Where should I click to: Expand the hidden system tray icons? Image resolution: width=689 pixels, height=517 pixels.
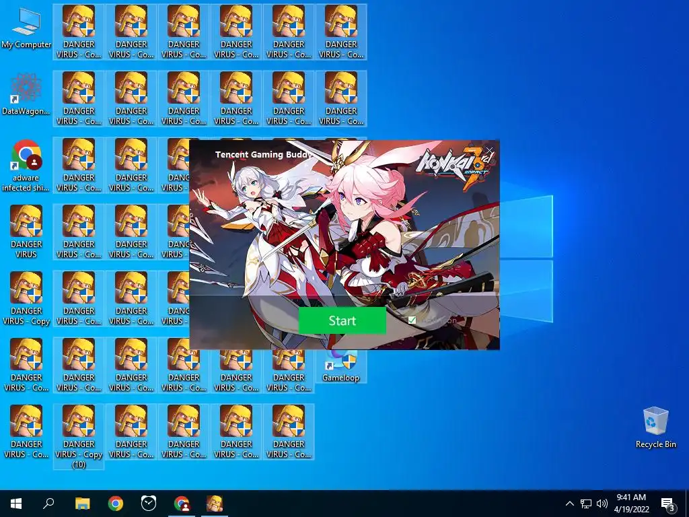(569, 504)
